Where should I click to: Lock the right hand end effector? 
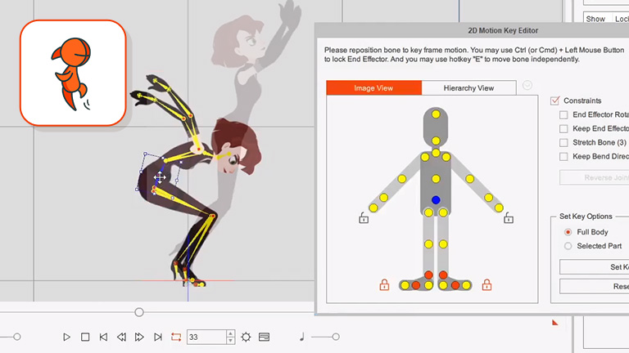509,217
